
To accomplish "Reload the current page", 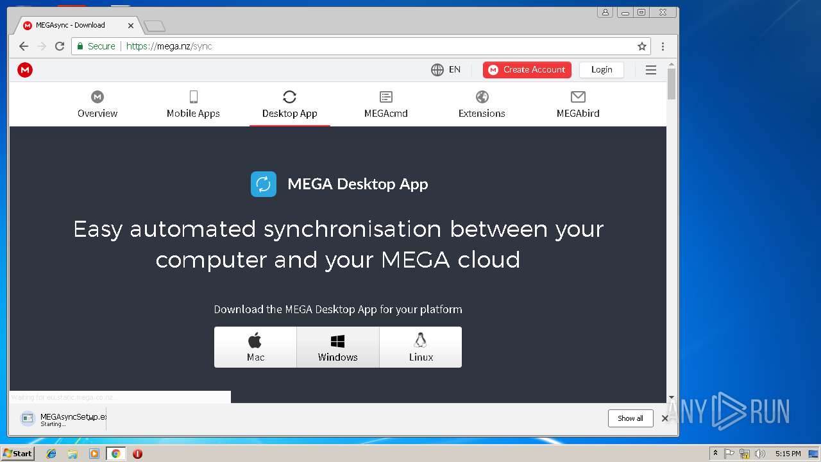I will [60, 46].
